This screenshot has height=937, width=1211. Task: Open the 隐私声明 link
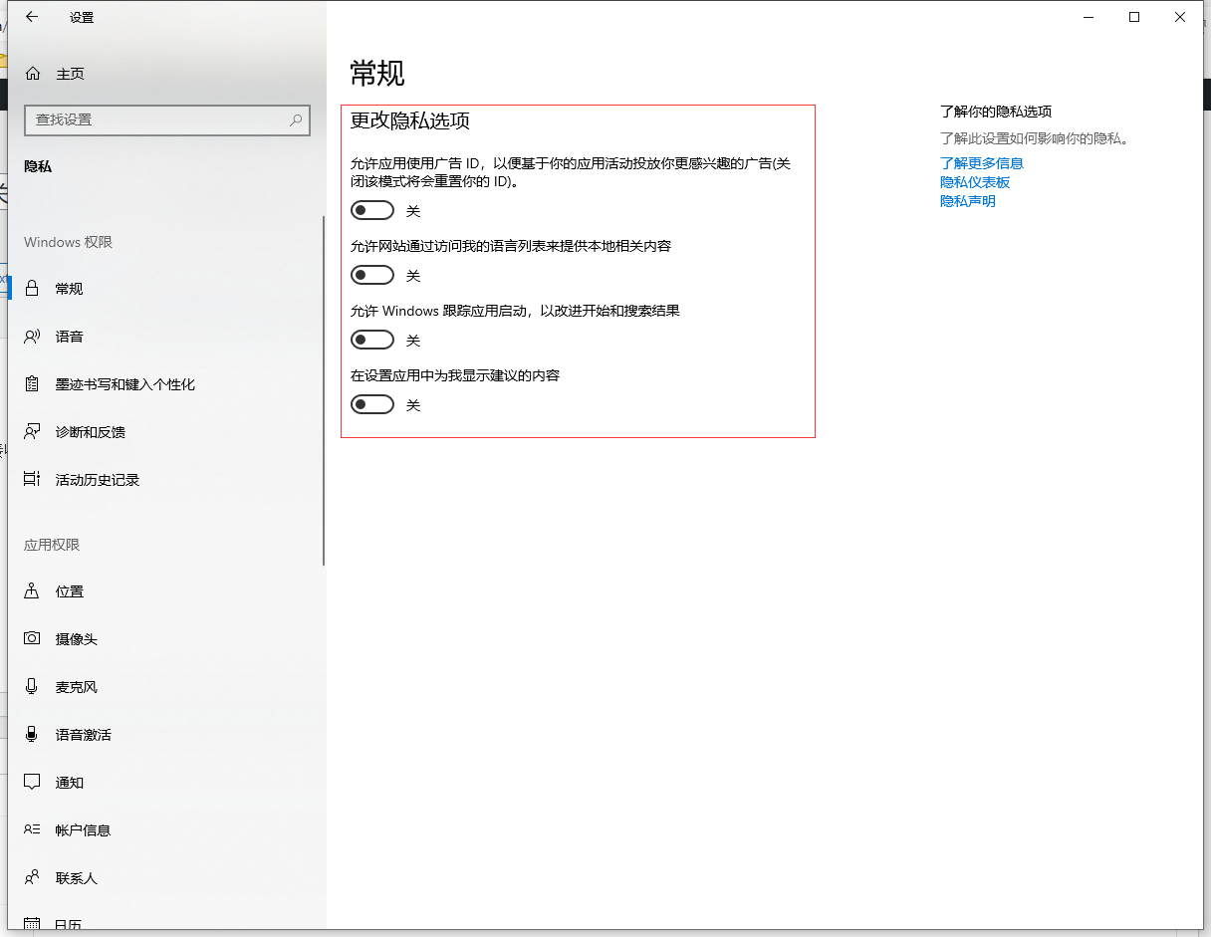[x=967, y=201]
